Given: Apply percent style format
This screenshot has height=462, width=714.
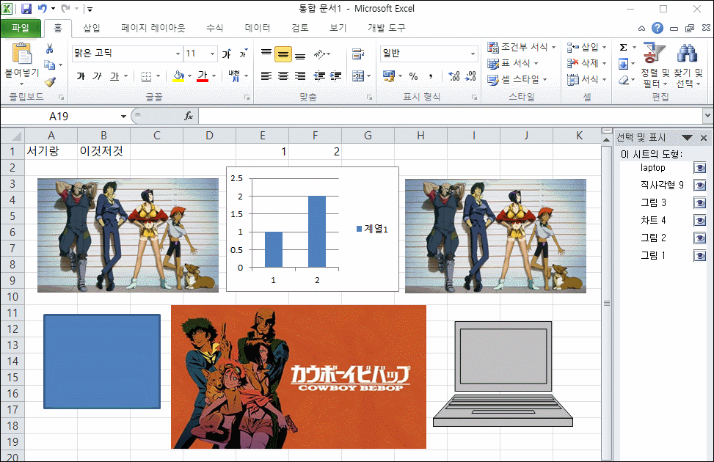Looking at the screenshot, I should coord(413,76).
